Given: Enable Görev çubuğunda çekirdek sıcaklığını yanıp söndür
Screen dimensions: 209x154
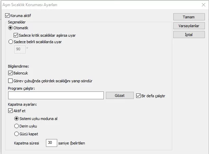Looking at the screenshot, I should point(10,81).
